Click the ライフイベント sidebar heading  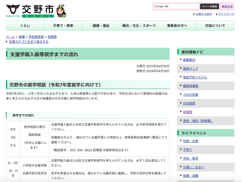click(194, 133)
